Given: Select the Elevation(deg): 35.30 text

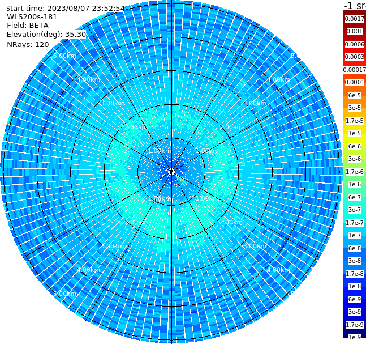Looking at the screenshot, I should pyautogui.click(x=46, y=35).
